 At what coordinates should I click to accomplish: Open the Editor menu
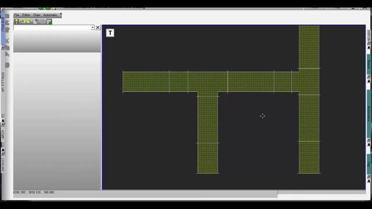pyautogui.click(x=26, y=15)
